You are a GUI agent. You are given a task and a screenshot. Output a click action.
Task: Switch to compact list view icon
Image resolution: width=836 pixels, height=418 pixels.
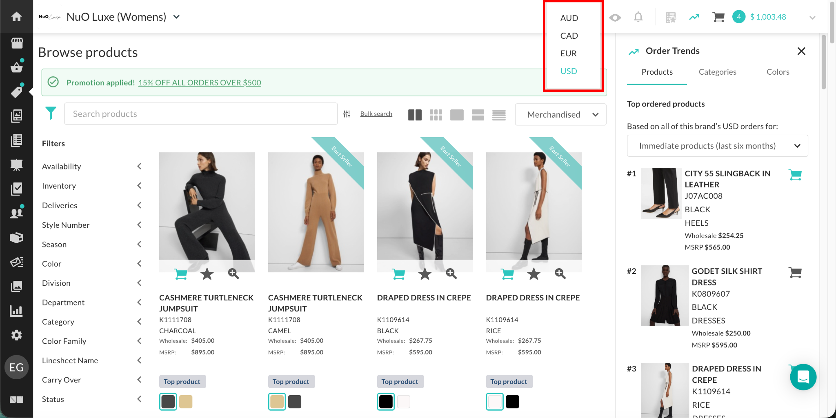(499, 115)
